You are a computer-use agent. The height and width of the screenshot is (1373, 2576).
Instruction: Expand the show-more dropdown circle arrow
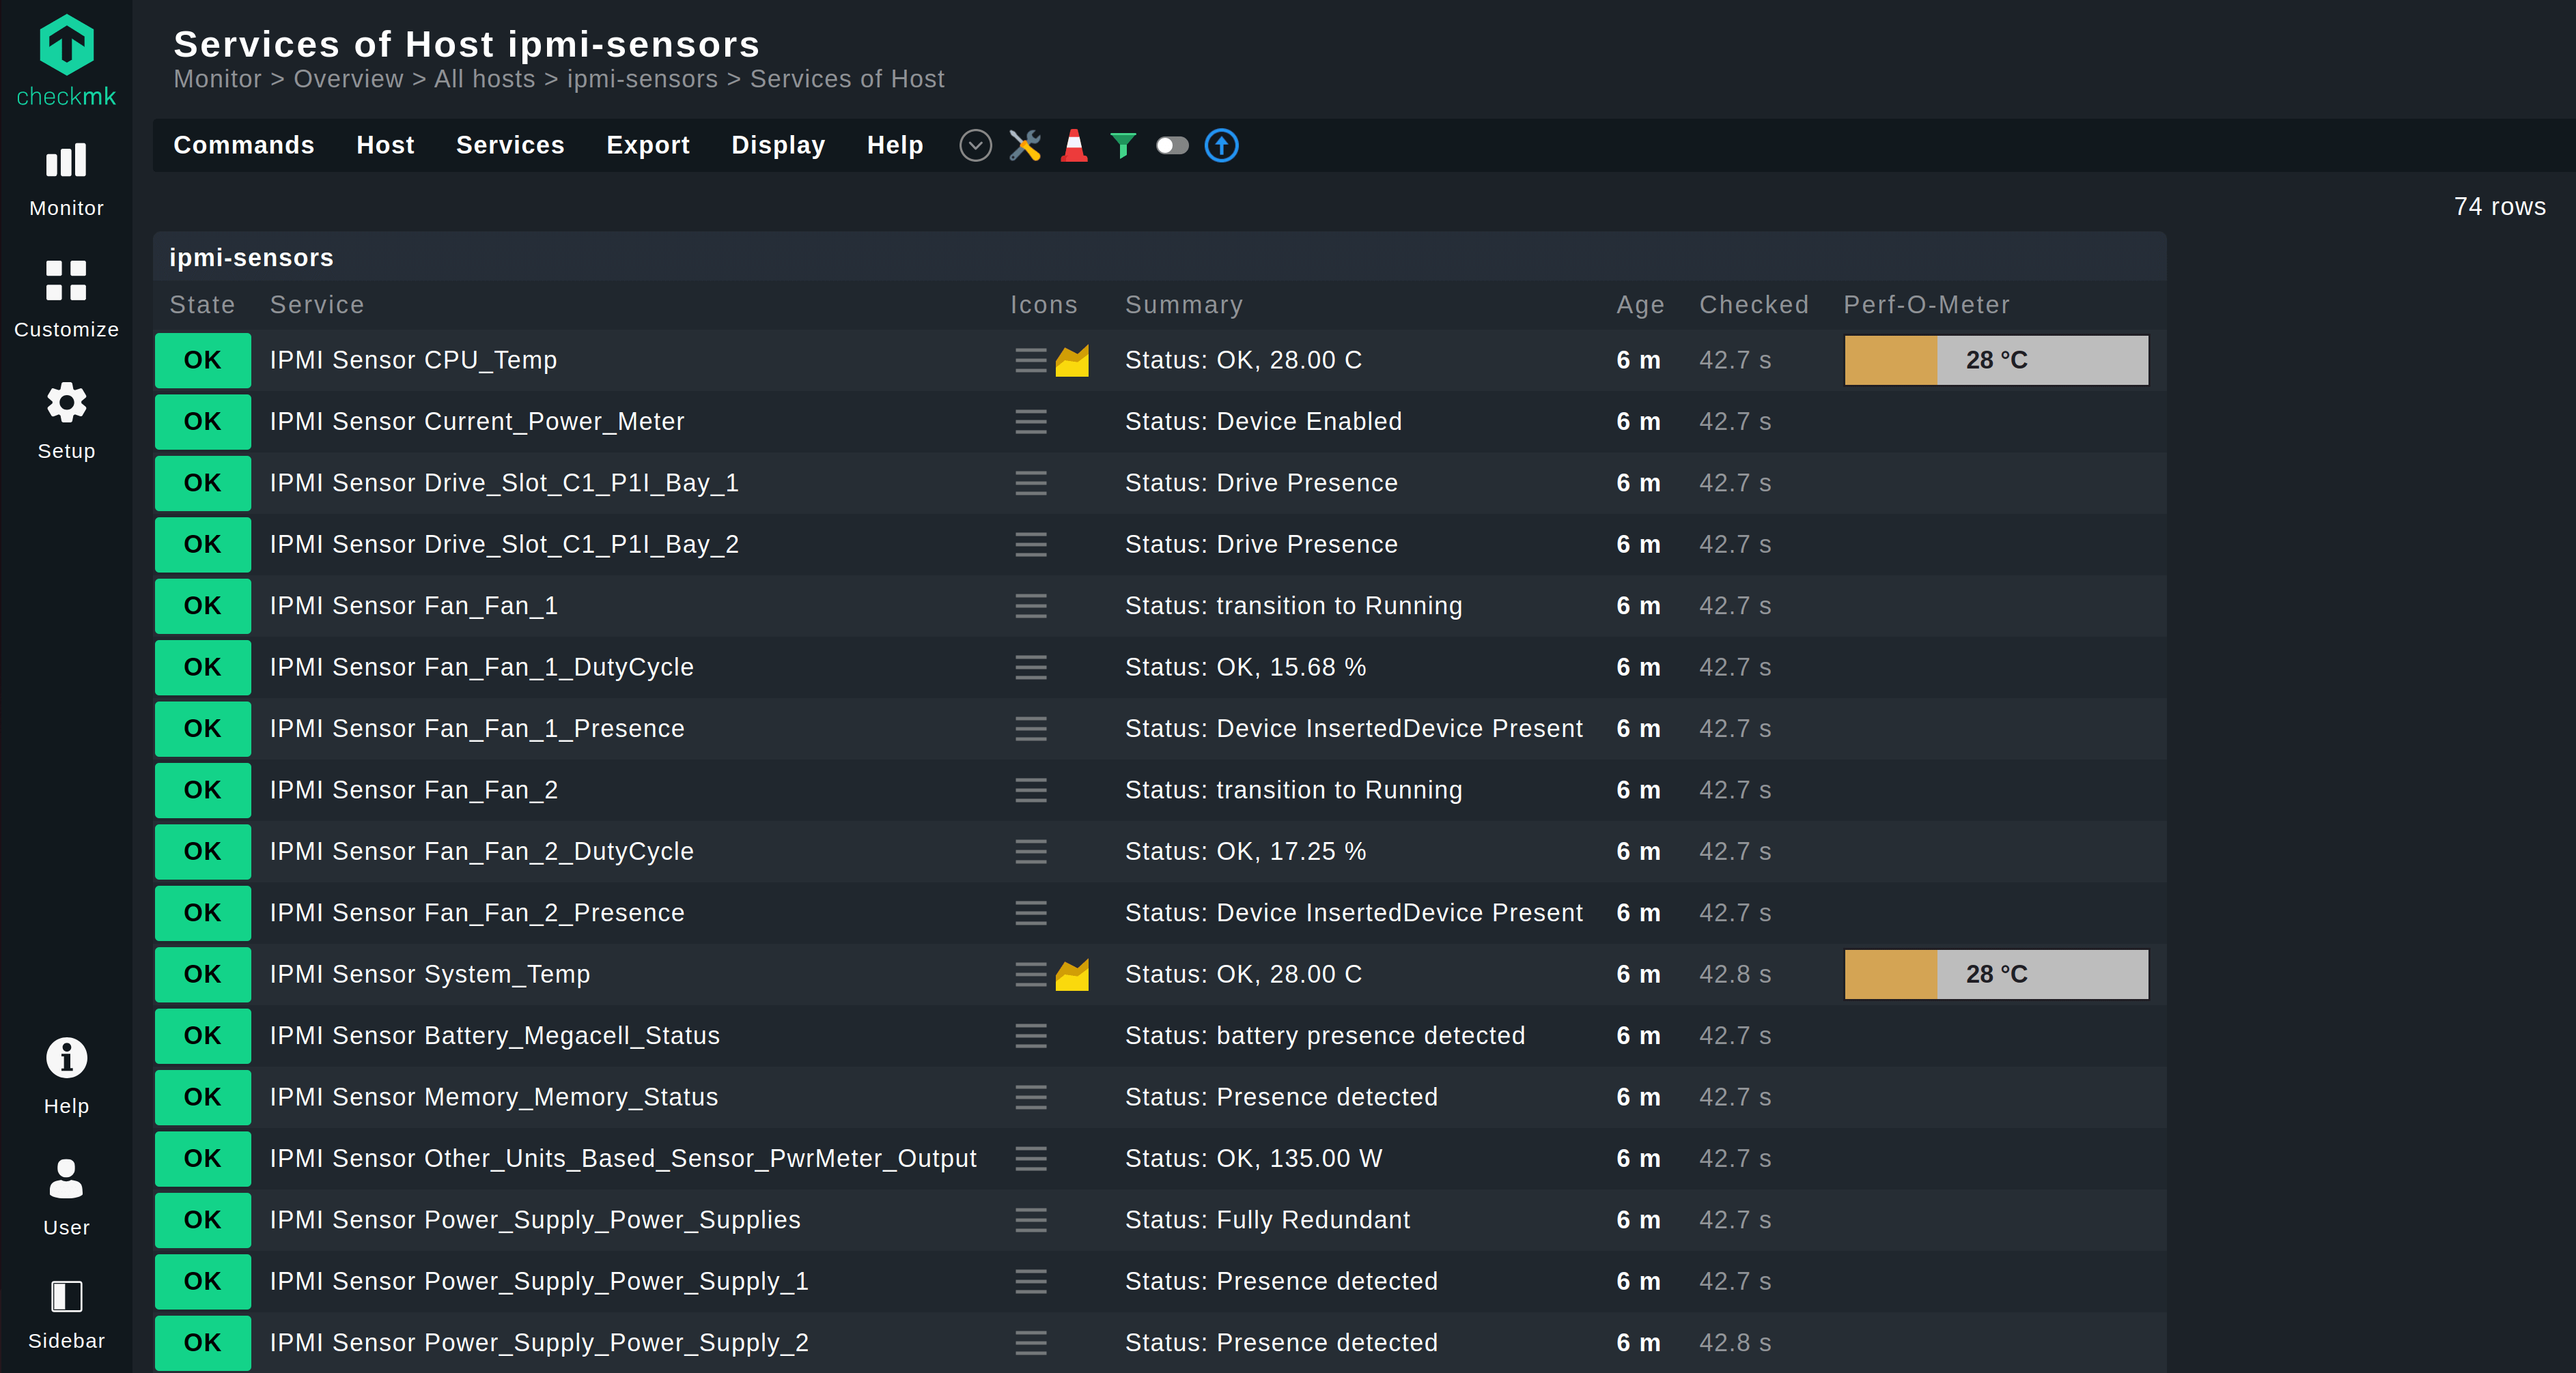pyautogui.click(x=975, y=146)
